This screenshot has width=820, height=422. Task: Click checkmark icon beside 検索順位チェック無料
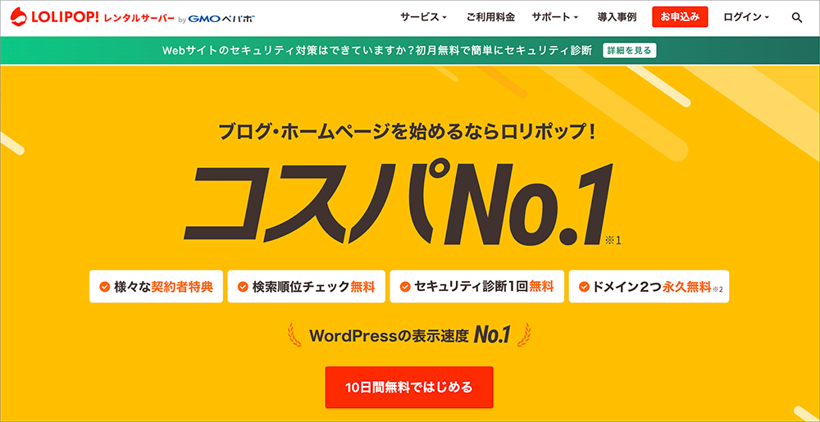click(x=243, y=287)
